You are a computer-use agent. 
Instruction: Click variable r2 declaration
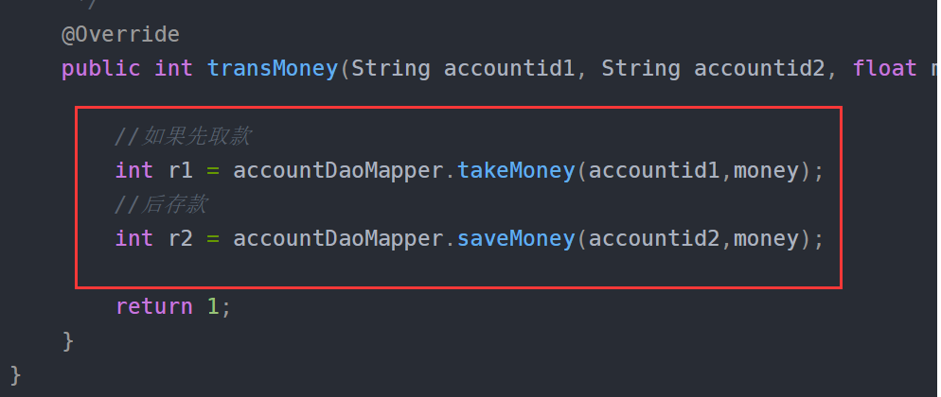point(181,238)
